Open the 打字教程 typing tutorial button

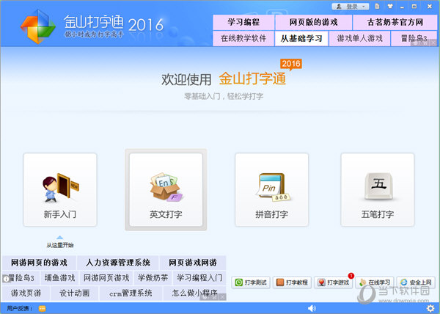click(x=292, y=282)
